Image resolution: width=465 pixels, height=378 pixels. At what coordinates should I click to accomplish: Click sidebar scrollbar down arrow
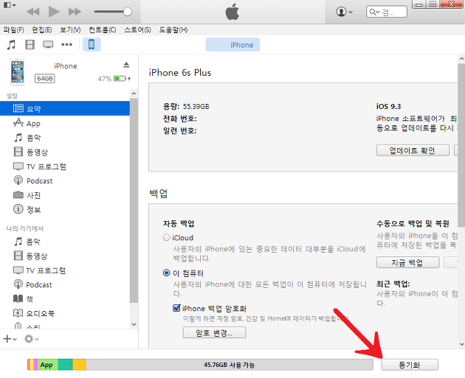pos(134,324)
